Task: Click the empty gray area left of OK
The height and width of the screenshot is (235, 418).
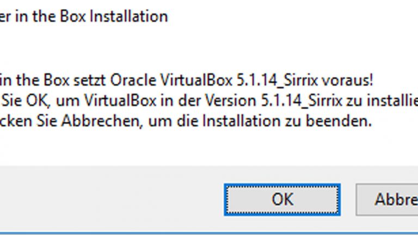Action: [x=109, y=199]
